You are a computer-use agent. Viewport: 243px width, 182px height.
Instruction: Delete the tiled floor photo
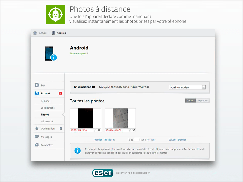(x=134, y=130)
